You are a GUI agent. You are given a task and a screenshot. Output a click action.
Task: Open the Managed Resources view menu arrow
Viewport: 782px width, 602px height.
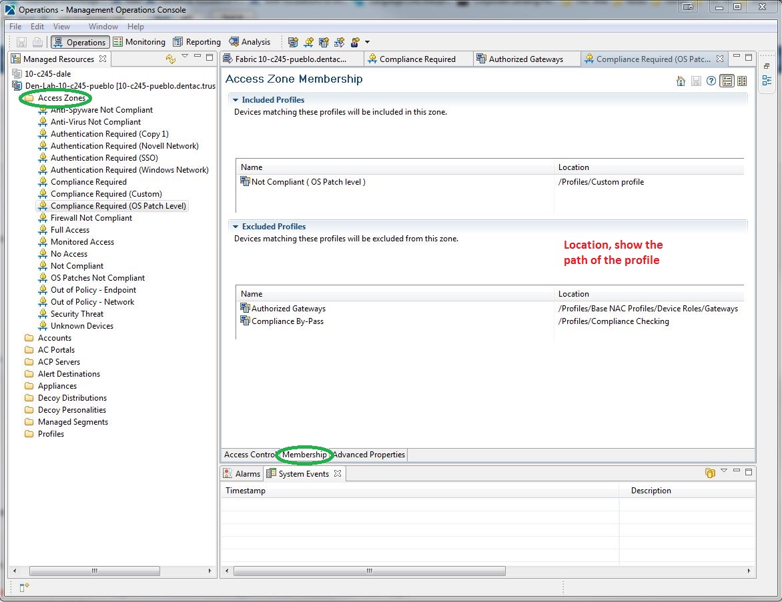tap(185, 59)
